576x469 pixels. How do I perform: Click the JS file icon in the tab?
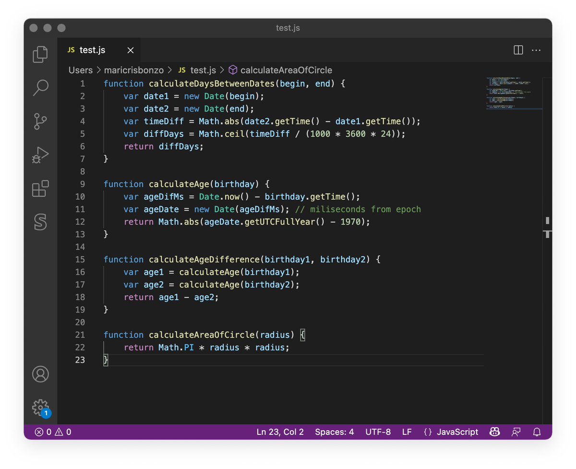point(71,50)
